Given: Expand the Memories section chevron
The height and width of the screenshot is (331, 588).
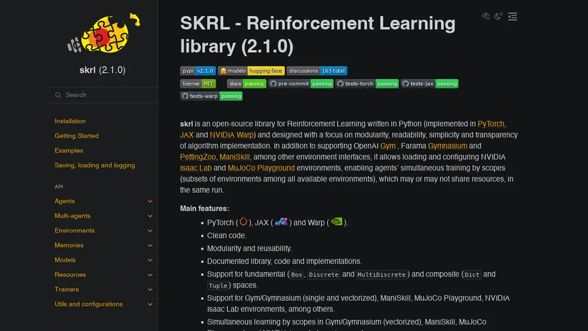Looking at the screenshot, I should pyautogui.click(x=150, y=245).
